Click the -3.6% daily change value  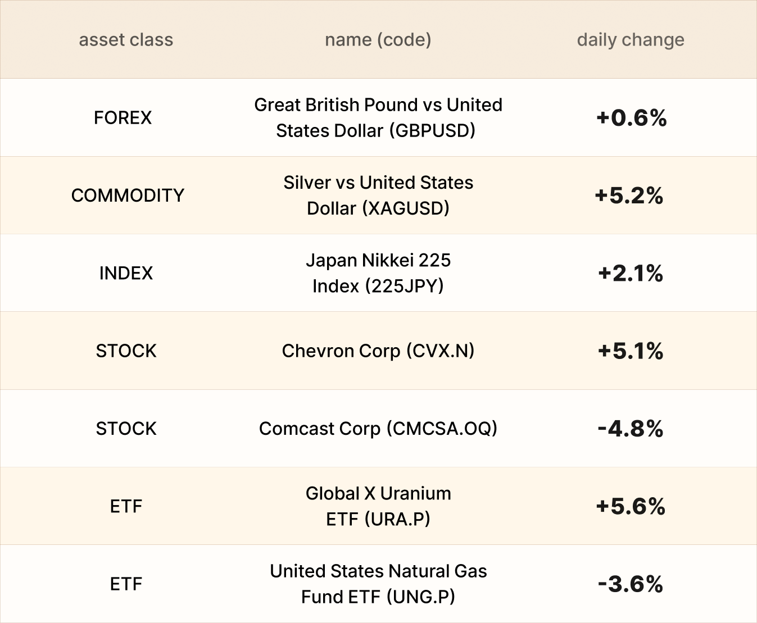pyautogui.click(x=631, y=584)
